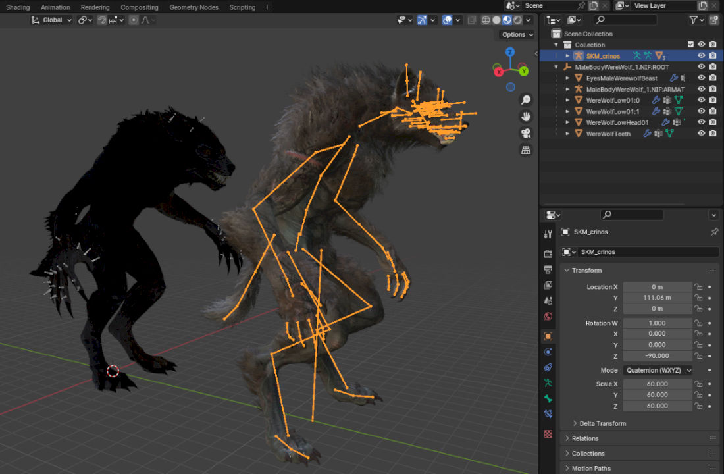Click the viewport pan hand icon

click(x=526, y=117)
